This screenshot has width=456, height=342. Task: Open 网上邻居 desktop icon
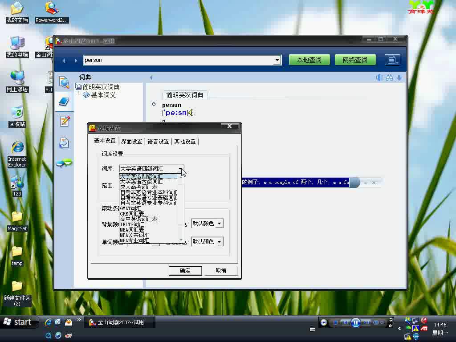[x=17, y=82]
